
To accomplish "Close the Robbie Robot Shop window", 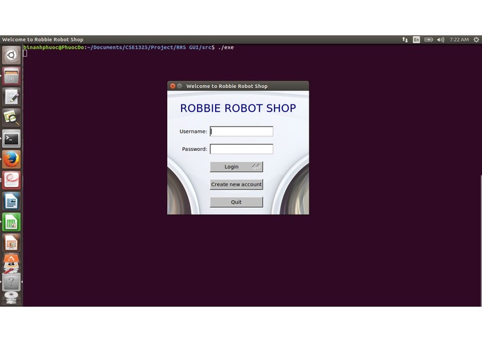I will pos(173,86).
